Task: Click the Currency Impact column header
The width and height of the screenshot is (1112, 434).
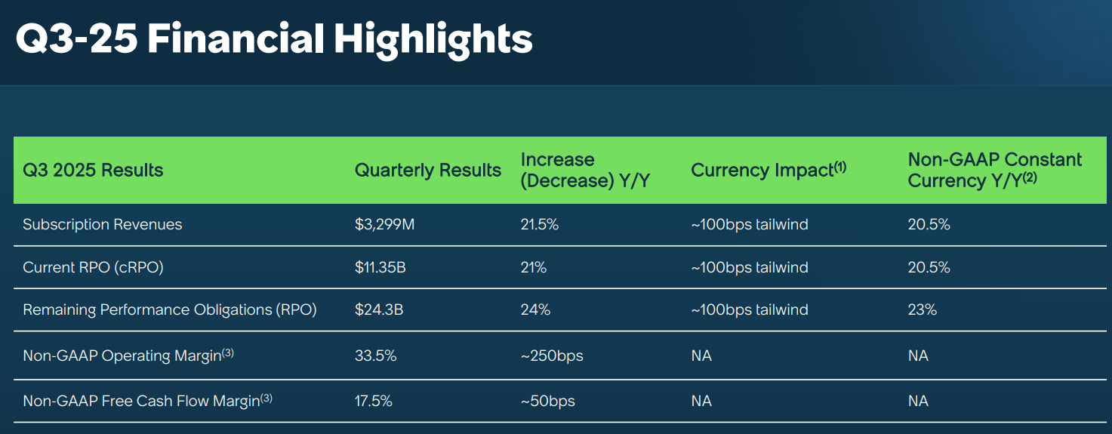Action: point(769,171)
